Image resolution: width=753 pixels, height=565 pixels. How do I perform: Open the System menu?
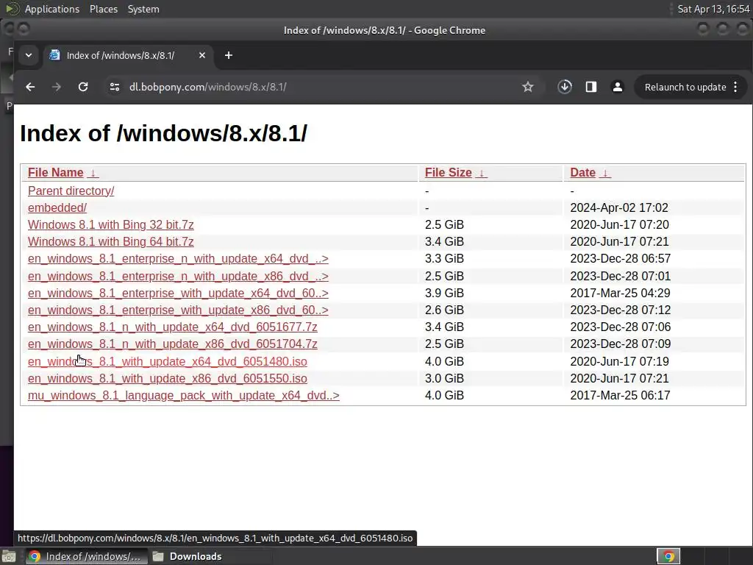143,9
